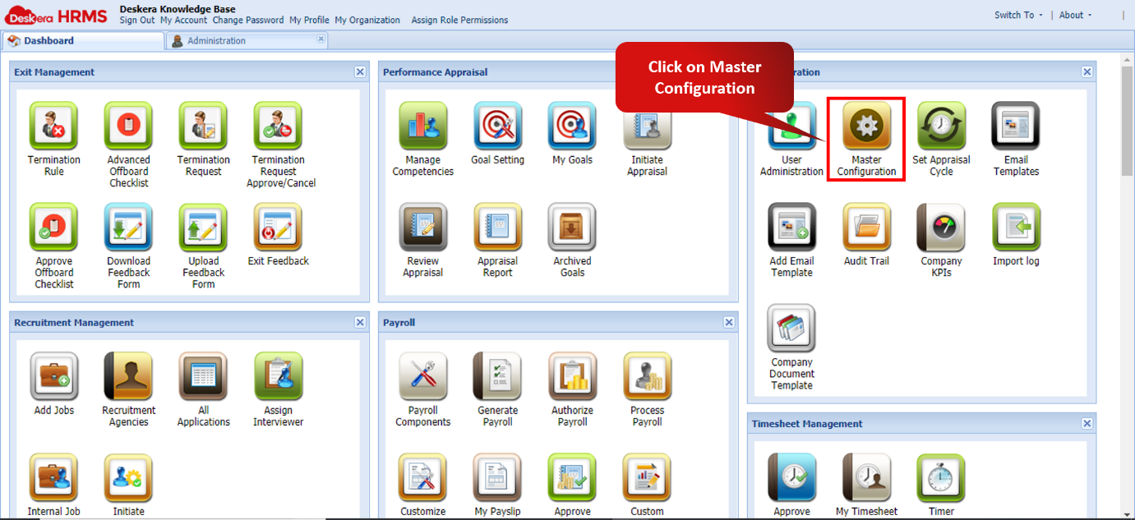Open the Audit Trail
The image size is (1135, 520).
[865, 228]
